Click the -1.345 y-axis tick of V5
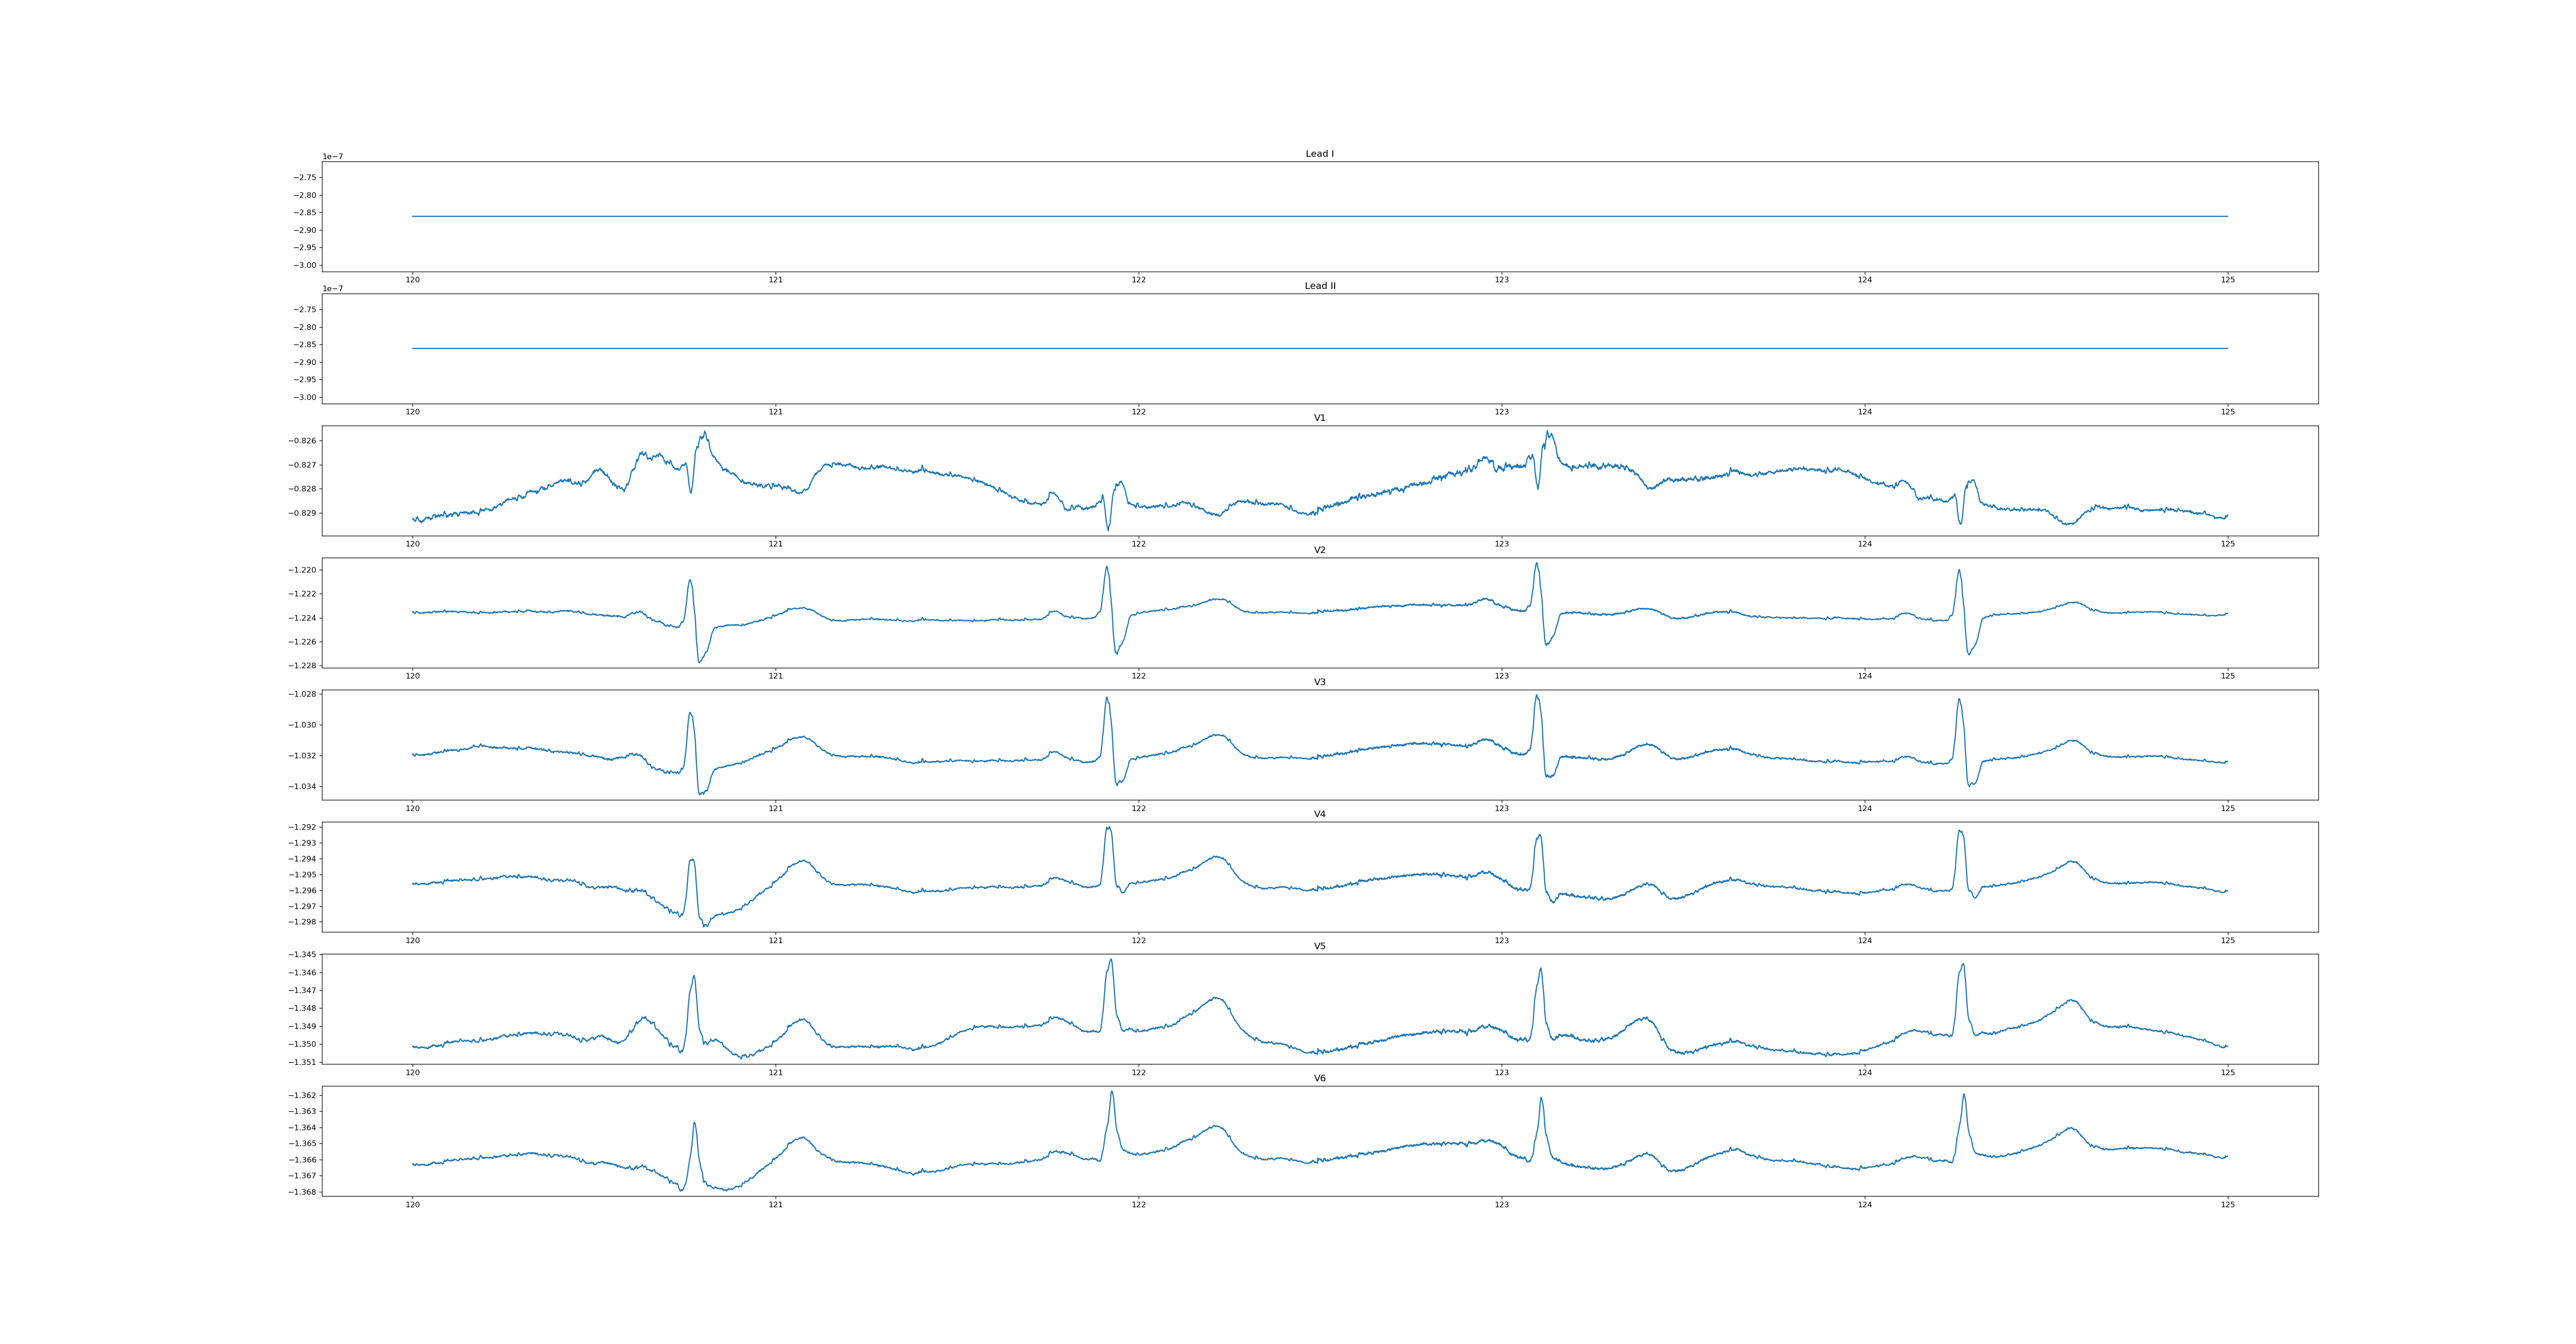The width and height of the screenshot is (2576, 1344). coord(303,955)
